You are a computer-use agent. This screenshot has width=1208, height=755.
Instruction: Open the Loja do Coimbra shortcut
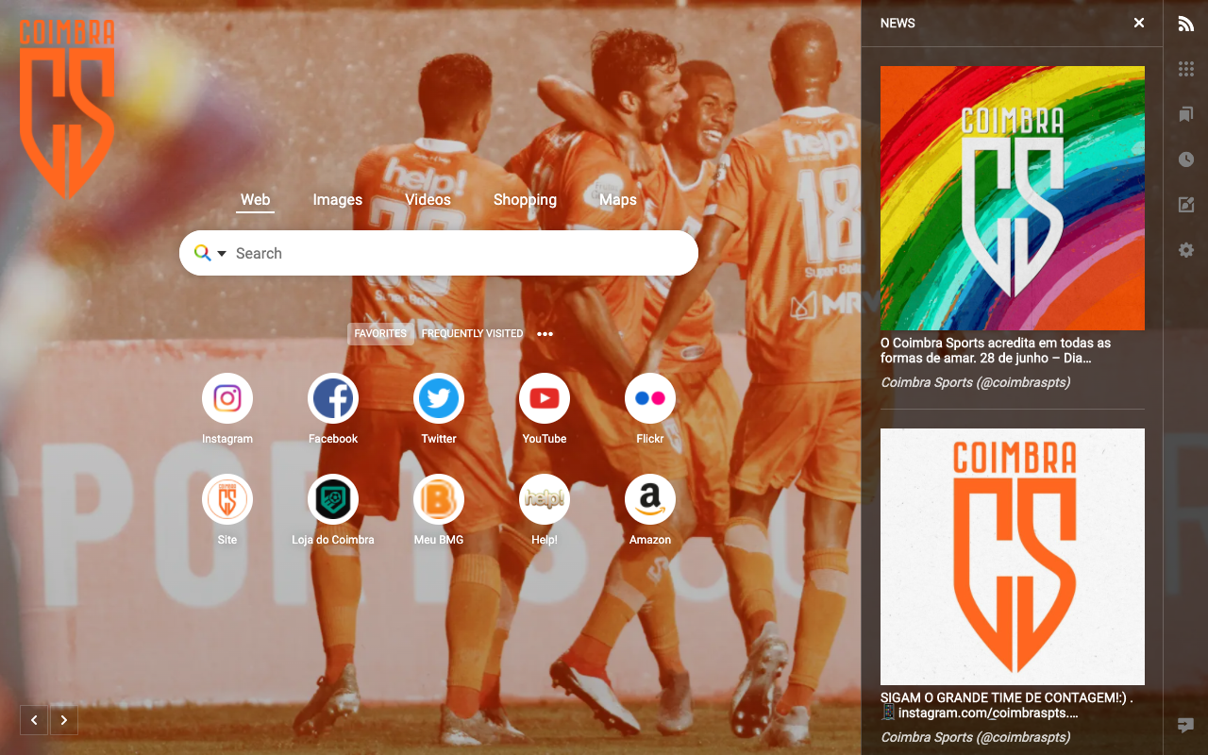pos(333,499)
